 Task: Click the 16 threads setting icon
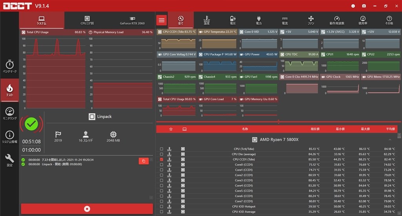click(x=86, y=136)
